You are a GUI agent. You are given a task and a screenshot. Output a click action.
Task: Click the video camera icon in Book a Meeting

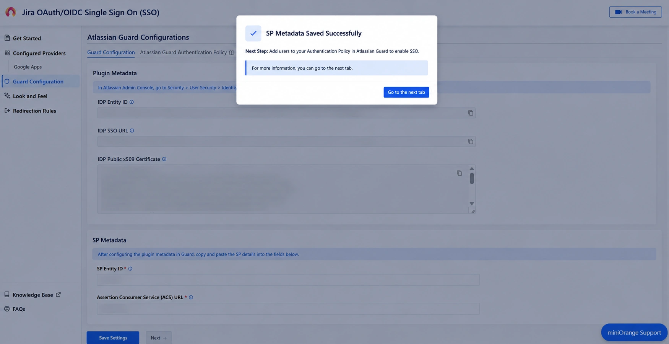pos(618,12)
